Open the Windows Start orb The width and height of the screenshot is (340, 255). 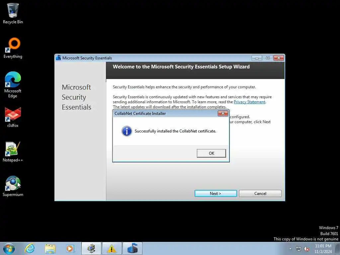9,248
